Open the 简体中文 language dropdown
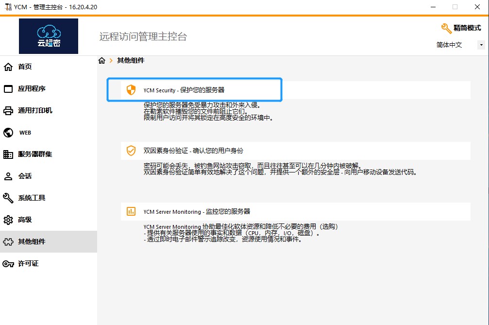The height and width of the screenshot is (325, 489). coord(460,45)
